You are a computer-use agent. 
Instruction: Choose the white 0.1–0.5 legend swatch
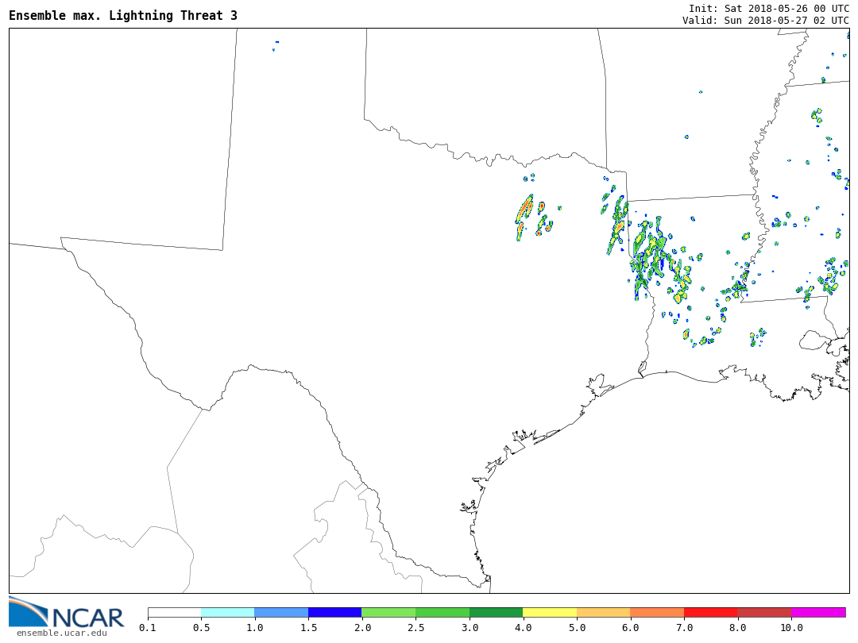[174, 612]
